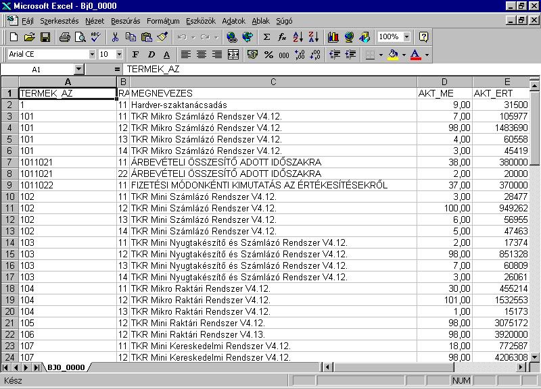This screenshot has height=389, width=541.
Task: Click vertical scrollbar down arrow
Action: pyautogui.click(x=534, y=357)
